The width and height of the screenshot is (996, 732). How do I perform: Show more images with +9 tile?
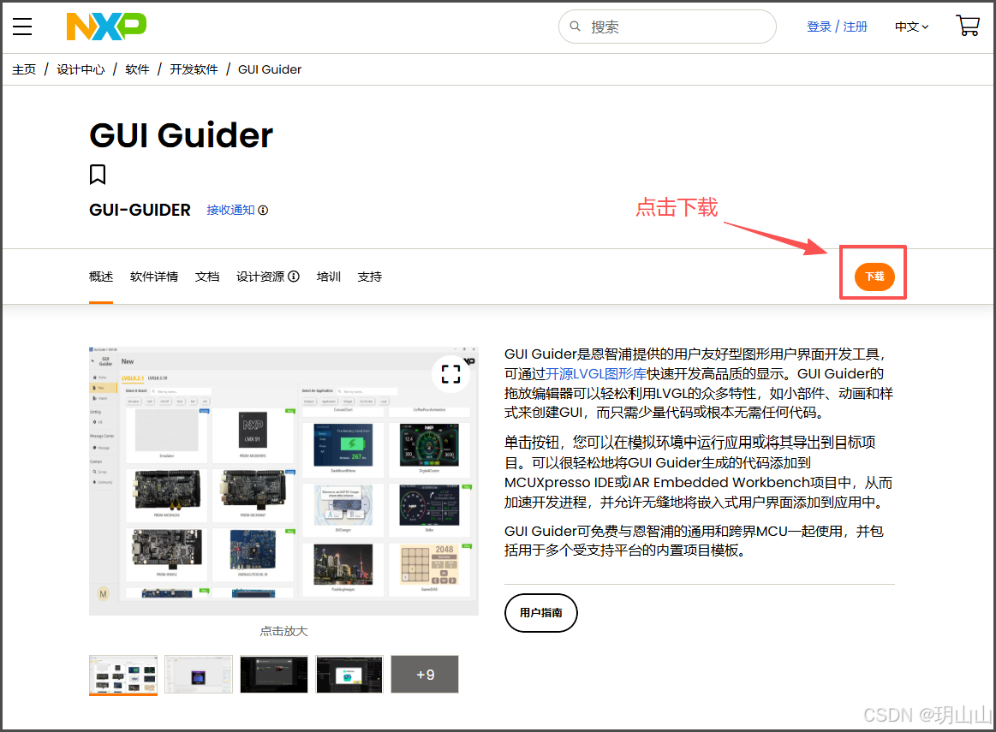(425, 675)
